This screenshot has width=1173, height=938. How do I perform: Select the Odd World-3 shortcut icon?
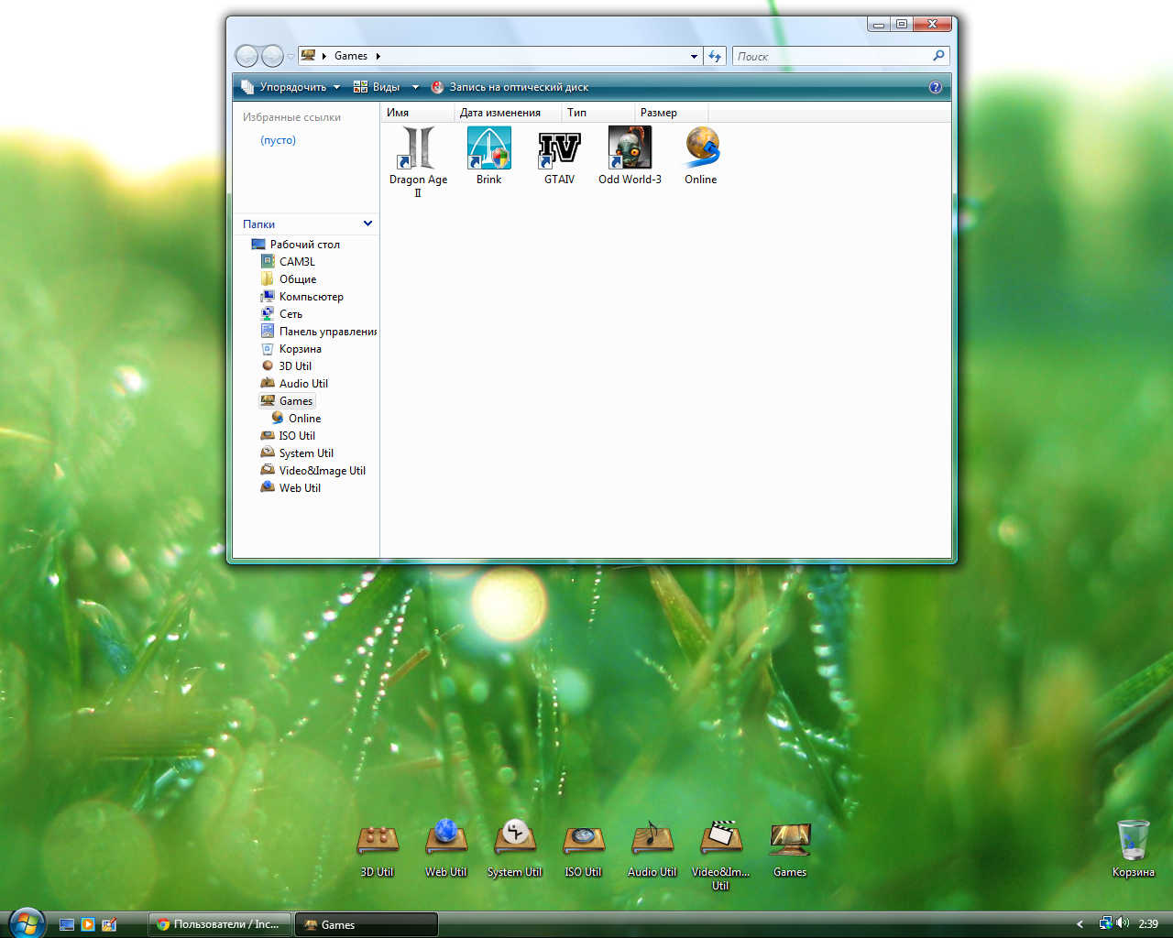pyautogui.click(x=630, y=150)
